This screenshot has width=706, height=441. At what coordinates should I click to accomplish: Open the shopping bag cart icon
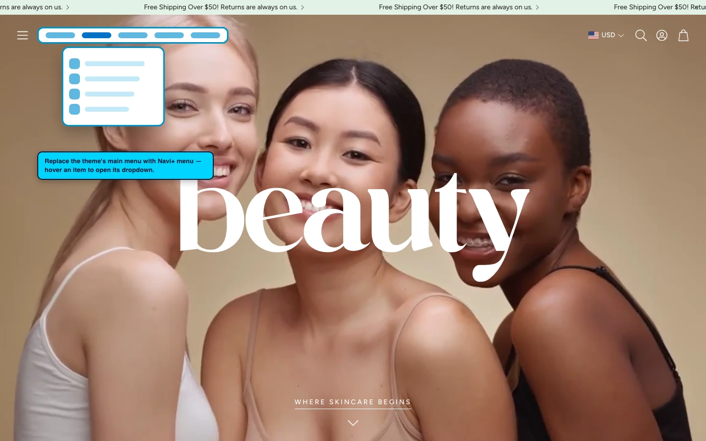click(x=683, y=35)
